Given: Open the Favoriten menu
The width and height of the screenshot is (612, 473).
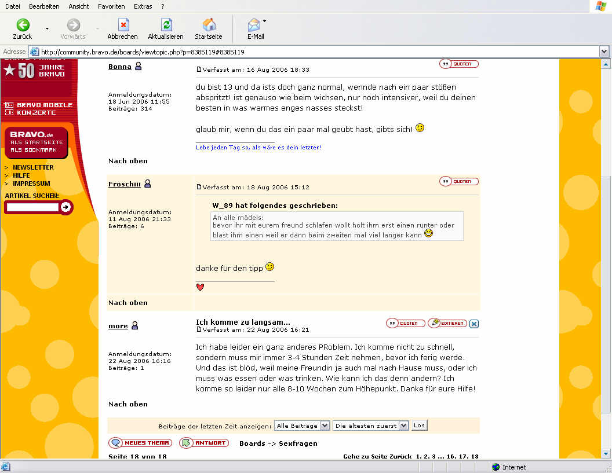Looking at the screenshot, I should 111,6.
